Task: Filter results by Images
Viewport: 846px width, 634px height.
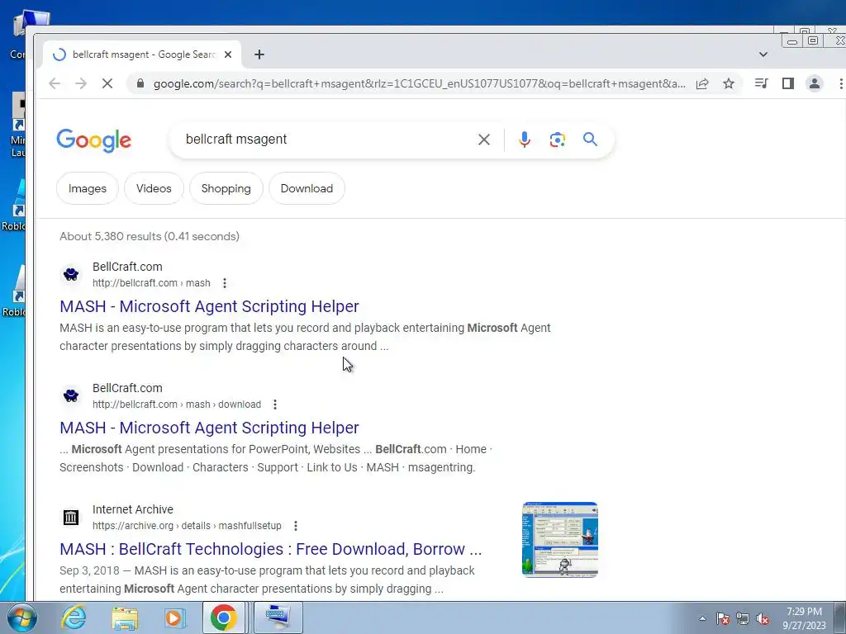Action: (x=88, y=189)
